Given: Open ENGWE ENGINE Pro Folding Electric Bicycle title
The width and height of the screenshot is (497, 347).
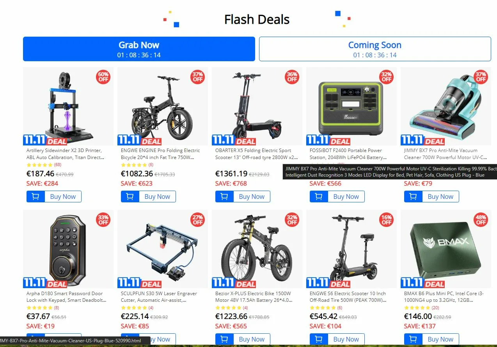Looking at the screenshot, I should (x=160, y=154).
